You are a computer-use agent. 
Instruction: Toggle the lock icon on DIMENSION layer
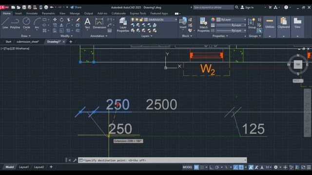point(141,19)
